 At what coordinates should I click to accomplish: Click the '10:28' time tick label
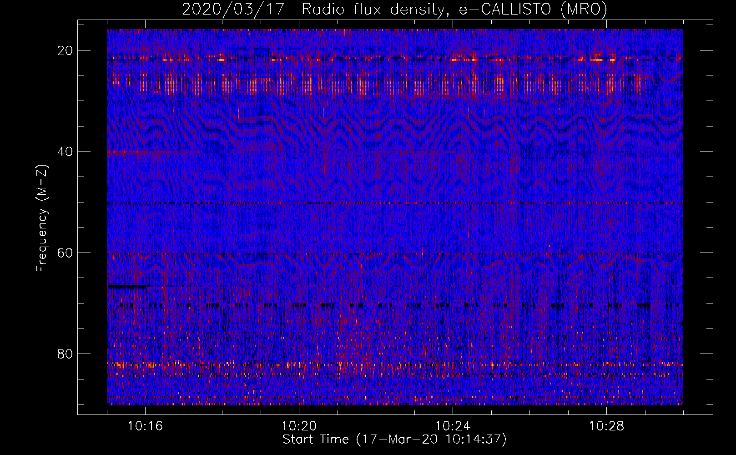606,426
